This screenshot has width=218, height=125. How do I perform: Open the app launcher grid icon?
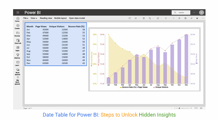click(x=18, y=12)
